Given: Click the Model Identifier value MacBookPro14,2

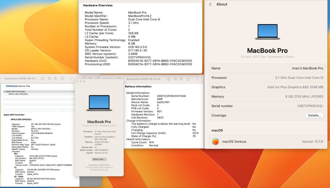Looking at the screenshot, I should click(x=140, y=16).
